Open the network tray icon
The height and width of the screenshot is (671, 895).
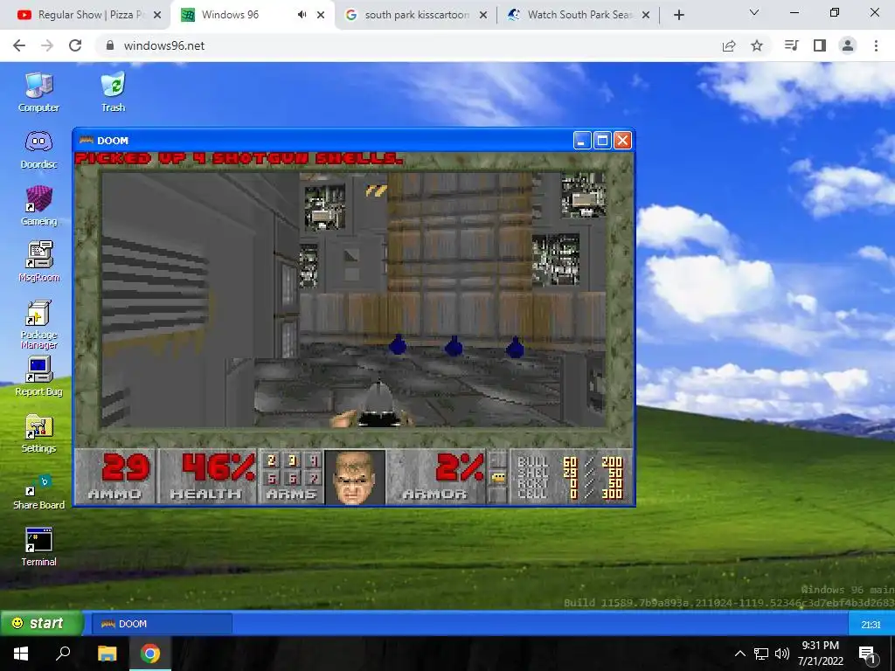[761, 654]
